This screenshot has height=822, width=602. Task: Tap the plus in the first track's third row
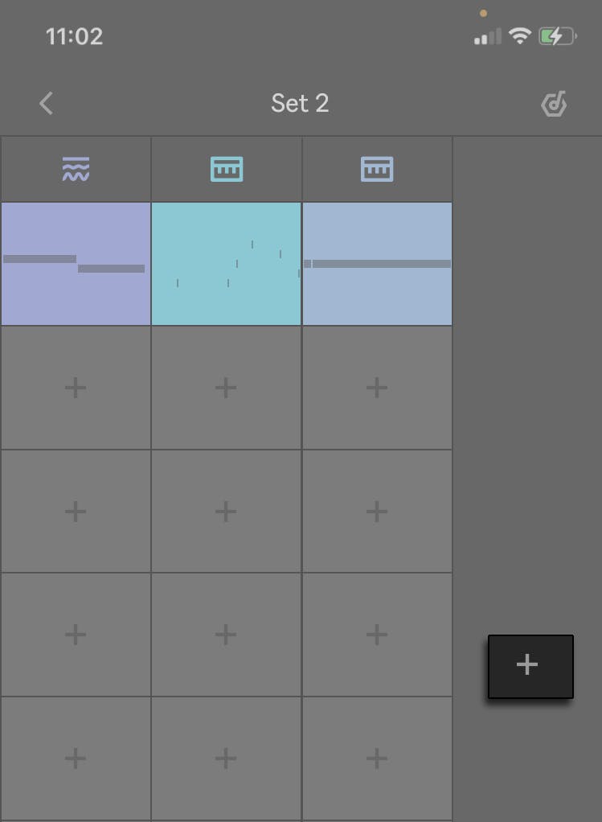coord(75,512)
